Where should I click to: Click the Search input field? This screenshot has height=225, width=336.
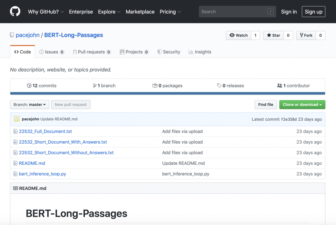[237, 11]
